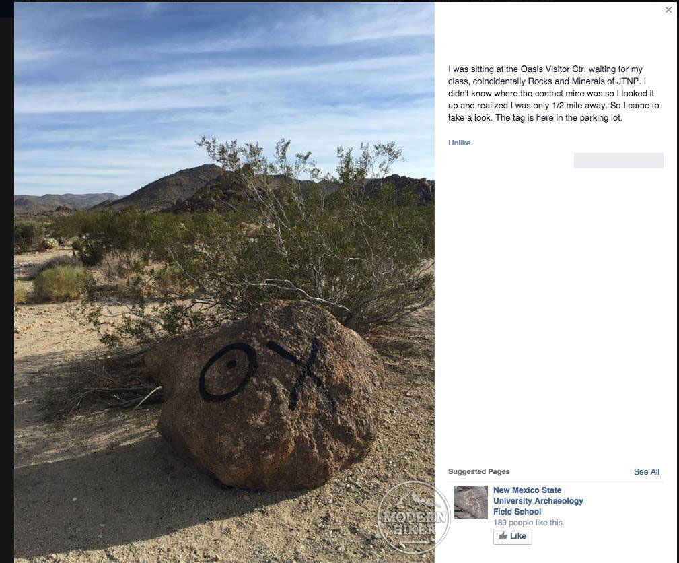Click the Unlike link under the caption
Image resolution: width=679 pixels, height=563 pixels.
pyautogui.click(x=459, y=143)
